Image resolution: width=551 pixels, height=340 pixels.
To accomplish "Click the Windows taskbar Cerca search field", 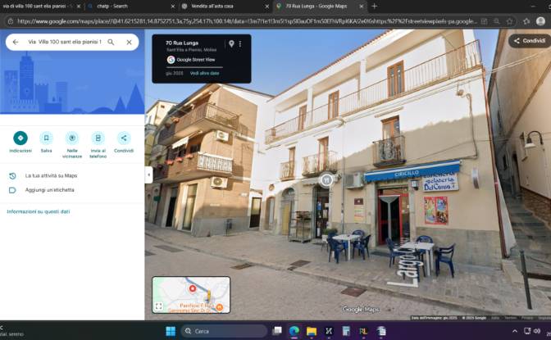I will [224, 331].
